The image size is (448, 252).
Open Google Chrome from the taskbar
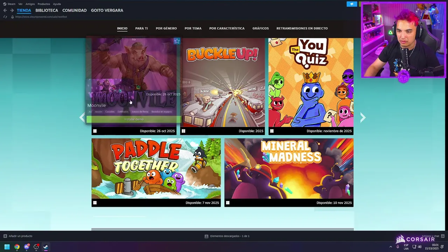coord(17,247)
